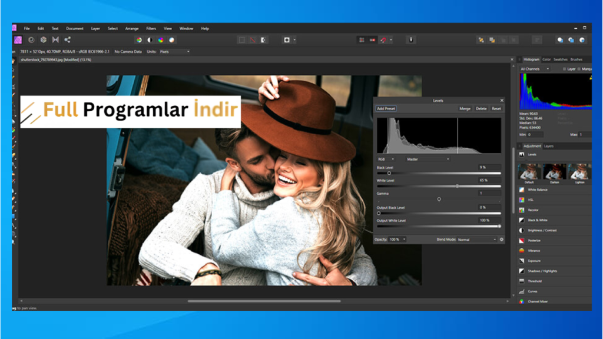
Task: Choose the HSL adjustment
Action: coord(554,200)
